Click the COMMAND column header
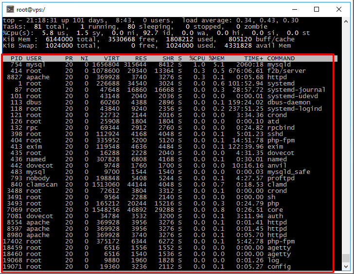Image resolution: width=354 pixels, height=274 pixels. [x=281, y=58]
